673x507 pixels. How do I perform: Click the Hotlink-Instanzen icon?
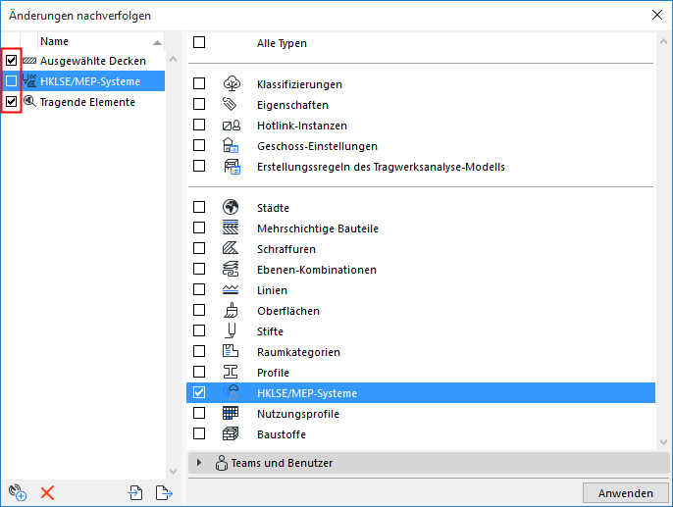[x=232, y=126]
